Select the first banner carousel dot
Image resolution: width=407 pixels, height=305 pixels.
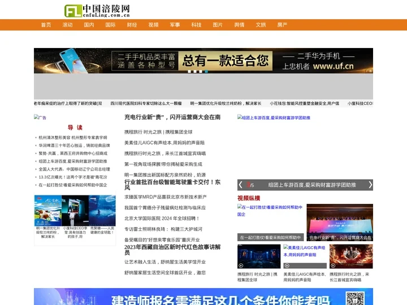coord(189,71)
